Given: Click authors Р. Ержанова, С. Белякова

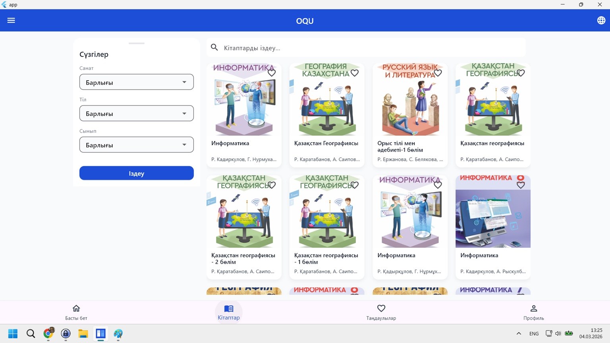Looking at the screenshot, I should tap(410, 159).
